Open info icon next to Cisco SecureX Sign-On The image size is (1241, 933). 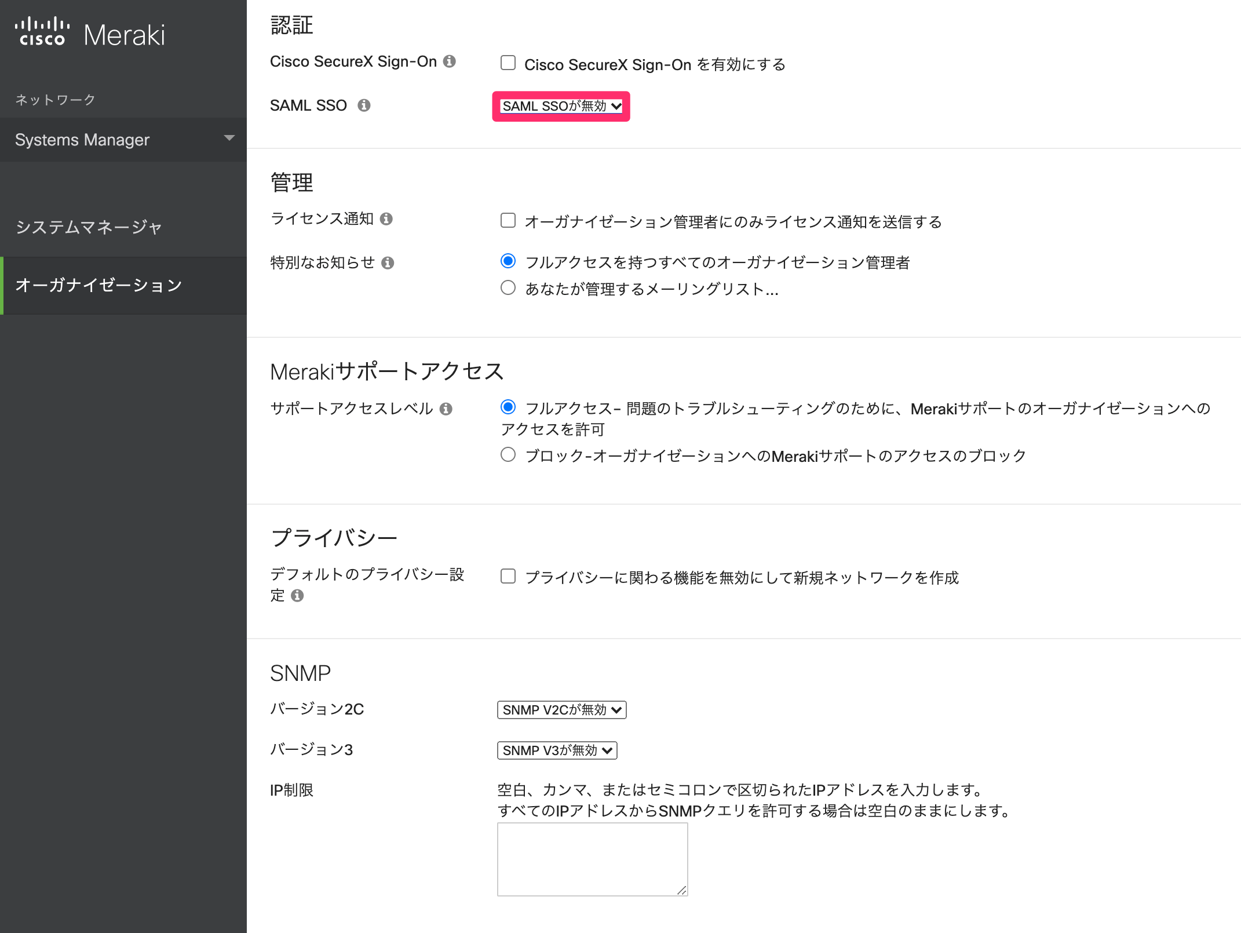(x=450, y=61)
